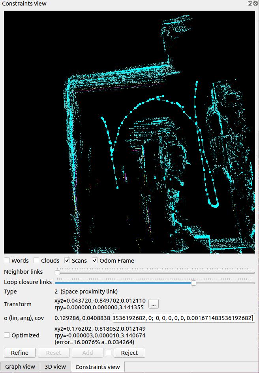The width and height of the screenshot is (259, 373).
Task: Tick the Optimized checkbox
Action: pos(7,335)
